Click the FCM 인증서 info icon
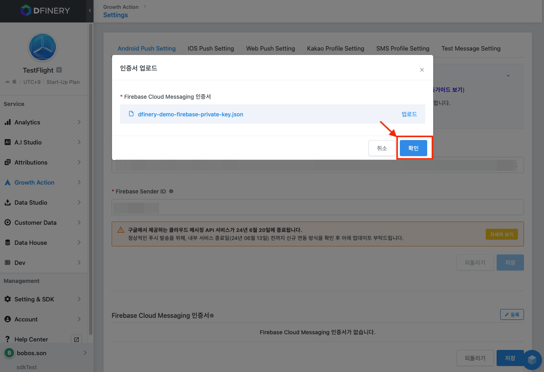 click(x=212, y=316)
